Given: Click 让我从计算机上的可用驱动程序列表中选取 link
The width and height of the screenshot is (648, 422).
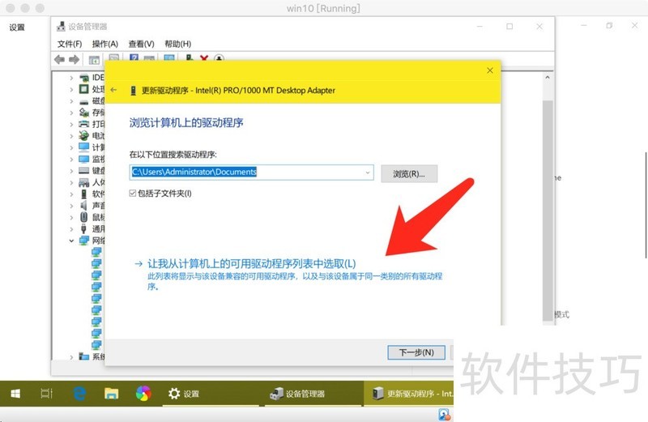Looking at the screenshot, I should click(252, 264).
